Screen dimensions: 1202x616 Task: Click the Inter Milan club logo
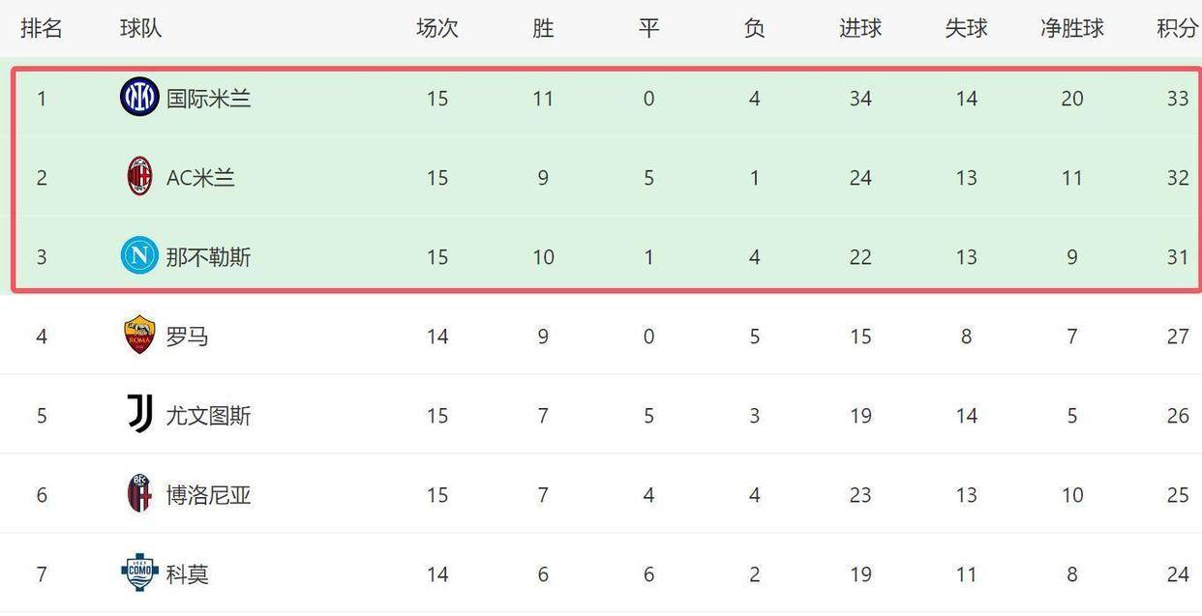pyautogui.click(x=139, y=98)
